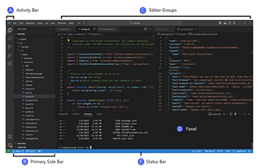Click Ln 1, Col 1 in status bar
Image resolution: width=259 pixels, height=168 pixels.
point(197,151)
